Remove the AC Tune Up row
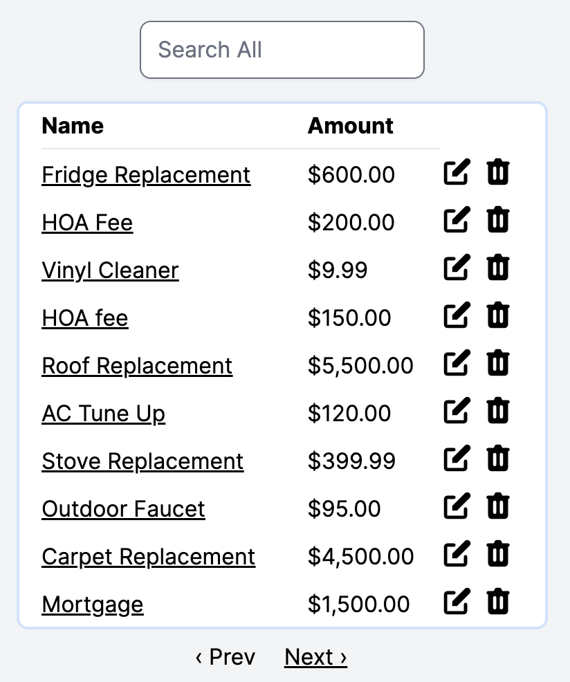The image size is (570, 682). pyautogui.click(x=498, y=411)
